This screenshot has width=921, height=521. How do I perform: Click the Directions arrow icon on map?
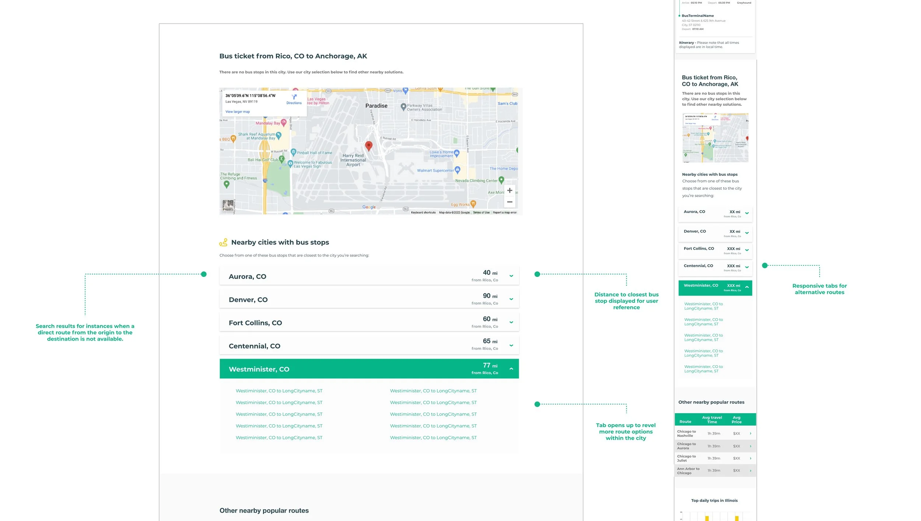click(x=294, y=97)
